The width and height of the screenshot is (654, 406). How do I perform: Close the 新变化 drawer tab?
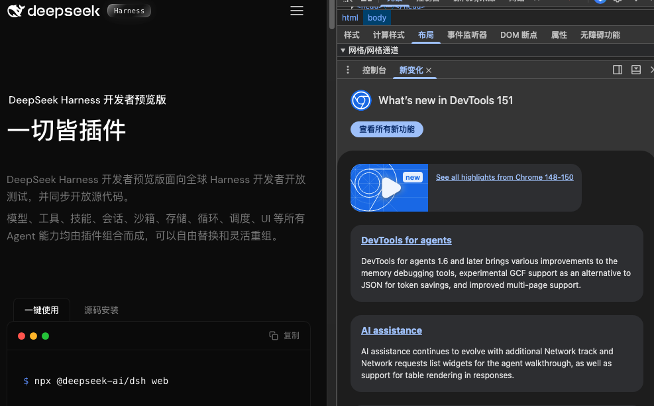[x=429, y=70]
